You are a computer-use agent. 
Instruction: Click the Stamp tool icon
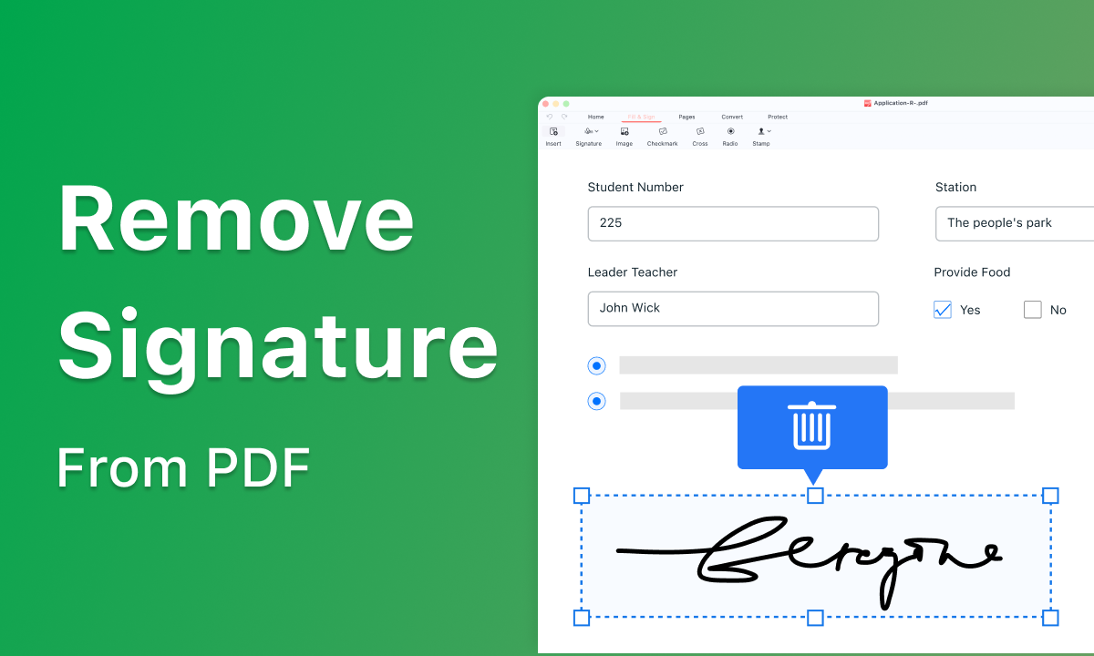click(759, 131)
